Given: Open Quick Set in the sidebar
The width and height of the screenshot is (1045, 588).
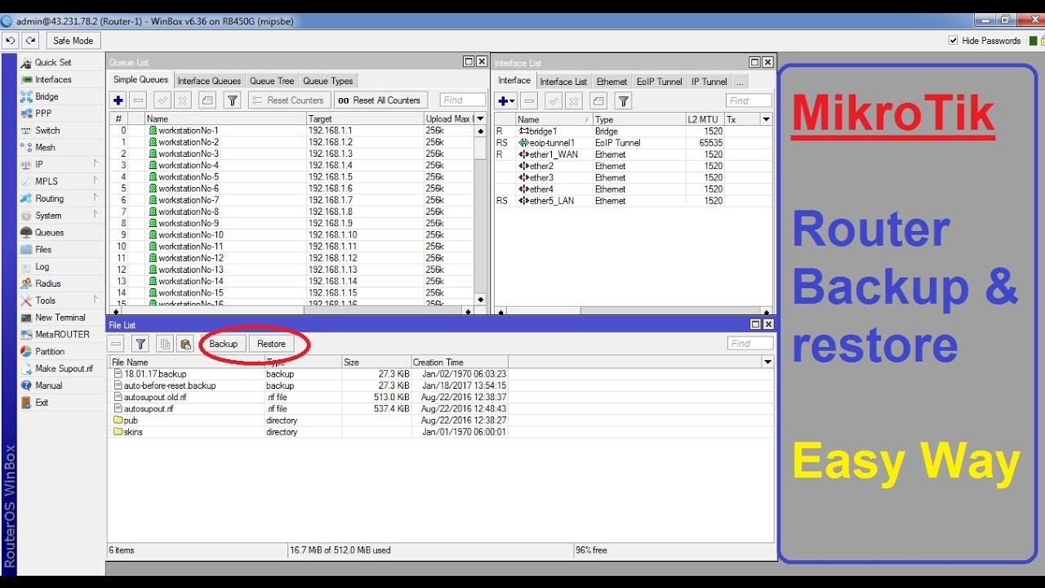Looking at the screenshot, I should click(x=53, y=62).
